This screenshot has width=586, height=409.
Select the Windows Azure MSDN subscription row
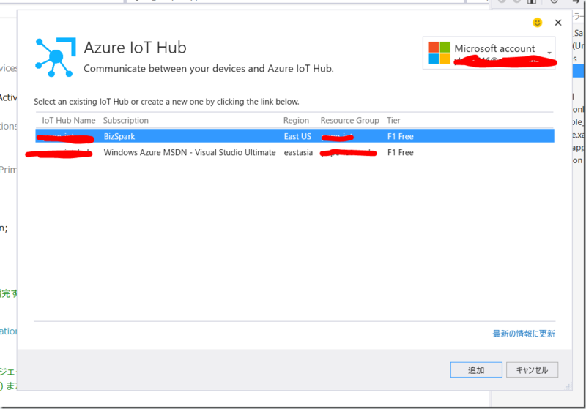point(294,152)
